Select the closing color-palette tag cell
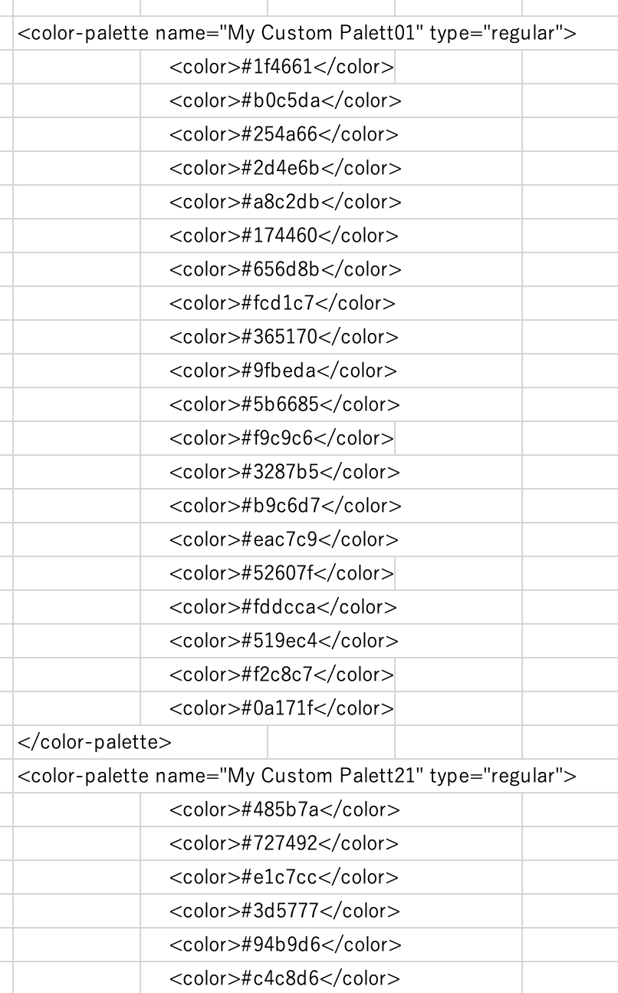The height and width of the screenshot is (993, 618). pos(140,742)
